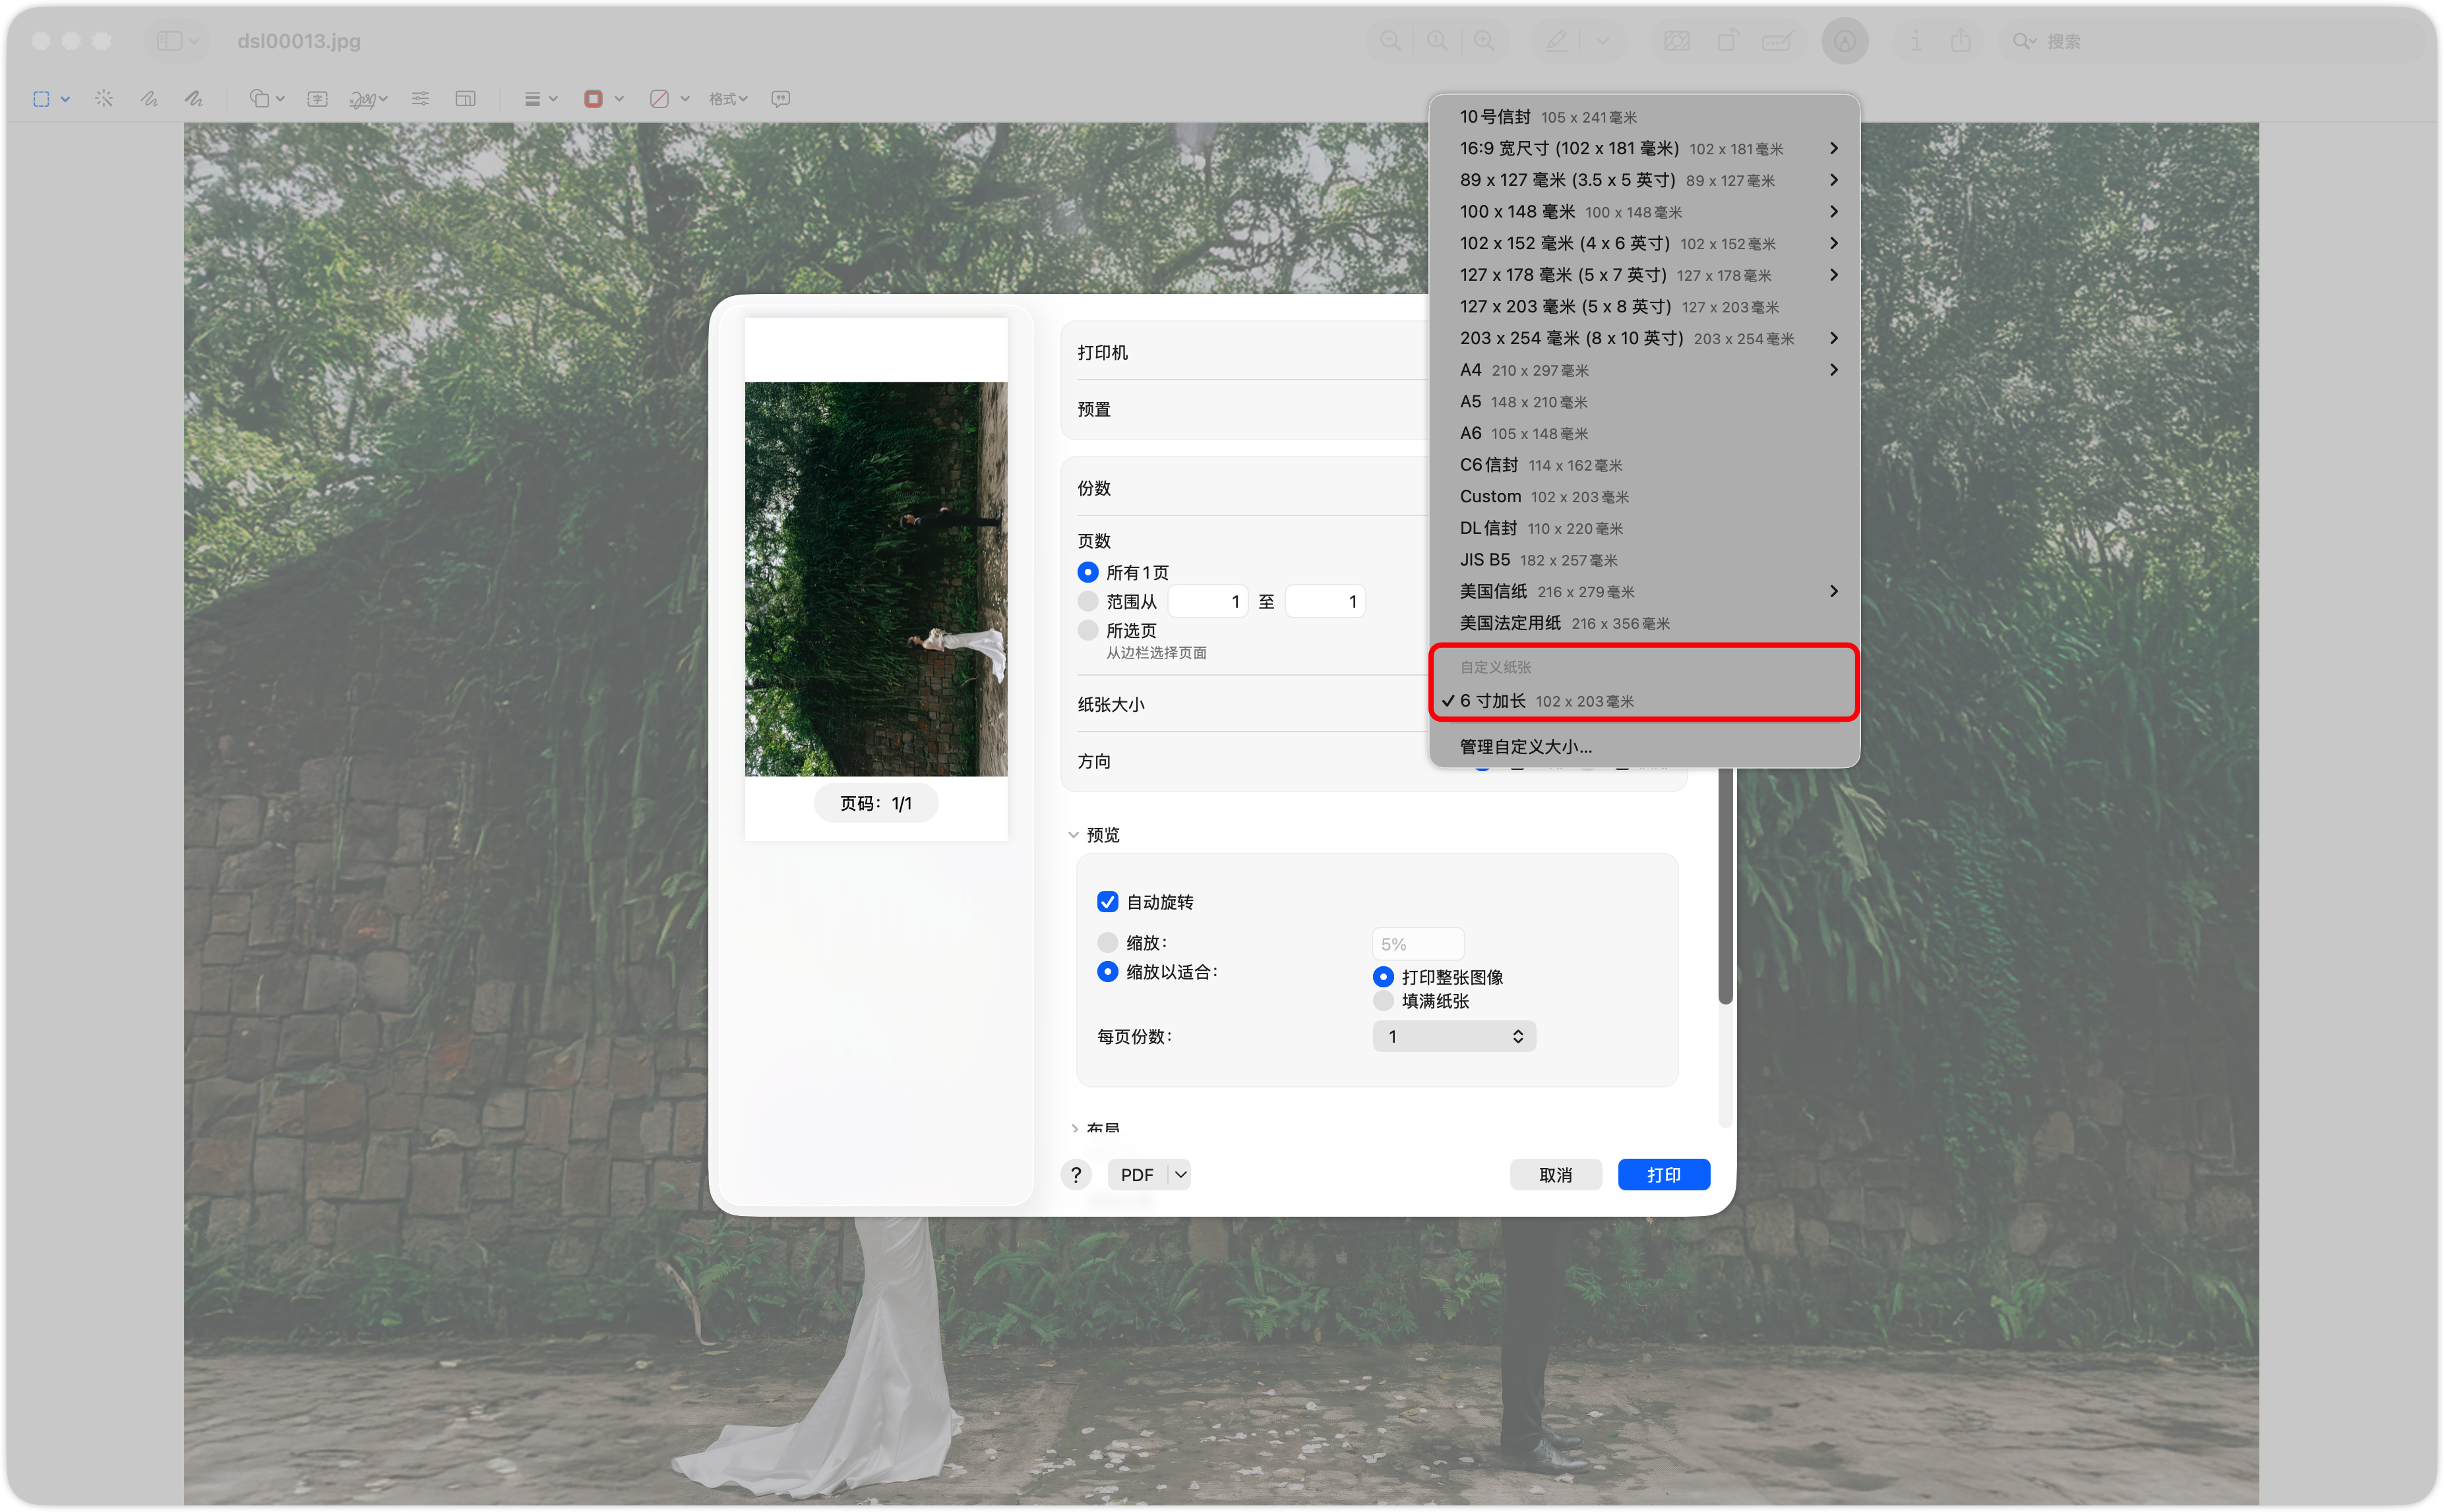Collapse the 预览 section disclosure
The height and width of the screenshot is (1512, 2444).
click(x=1074, y=835)
